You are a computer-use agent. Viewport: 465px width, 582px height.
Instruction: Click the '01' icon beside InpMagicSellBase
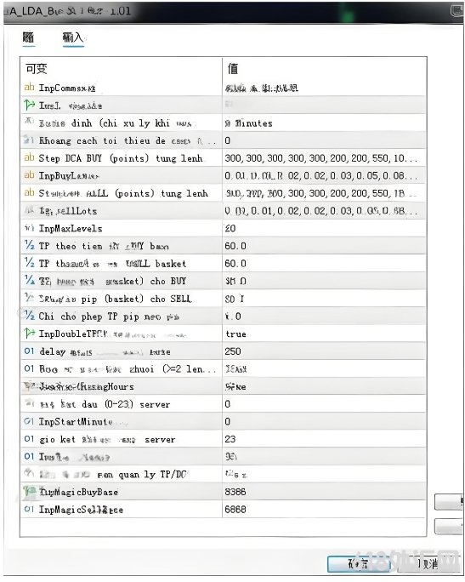29,509
